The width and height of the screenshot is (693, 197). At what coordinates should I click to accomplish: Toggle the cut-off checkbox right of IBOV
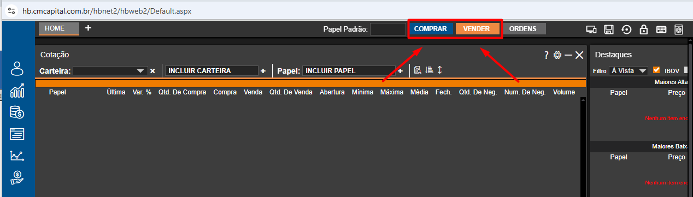[686, 70]
